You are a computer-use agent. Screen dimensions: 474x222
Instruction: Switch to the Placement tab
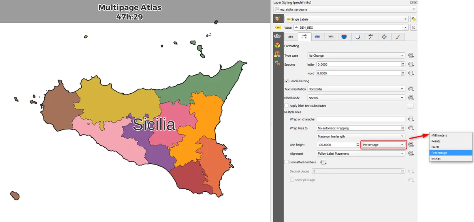[384, 37]
